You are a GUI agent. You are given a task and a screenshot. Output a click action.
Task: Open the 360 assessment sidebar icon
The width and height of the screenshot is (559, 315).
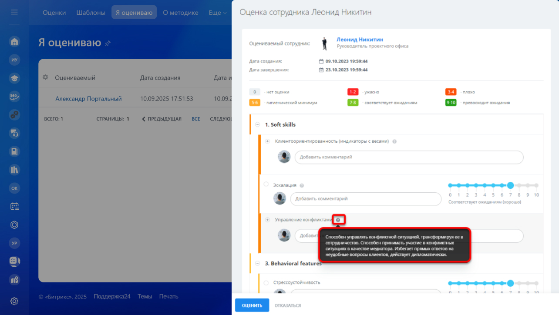point(14,97)
